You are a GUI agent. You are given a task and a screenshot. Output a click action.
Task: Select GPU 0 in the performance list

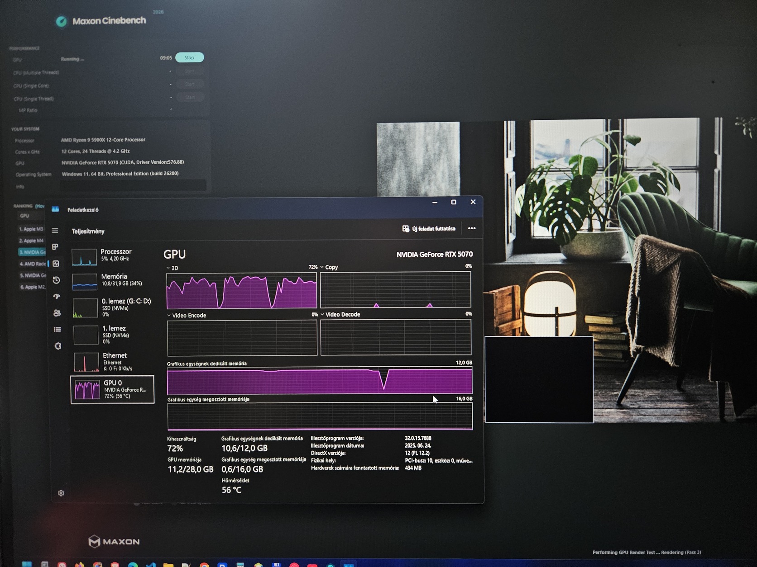tap(112, 389)
